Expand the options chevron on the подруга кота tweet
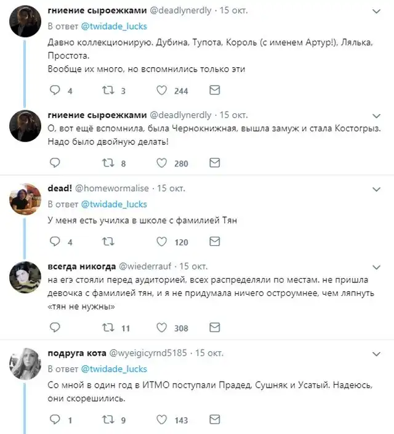This screenshot has width=394, height=434. [376, 353]
